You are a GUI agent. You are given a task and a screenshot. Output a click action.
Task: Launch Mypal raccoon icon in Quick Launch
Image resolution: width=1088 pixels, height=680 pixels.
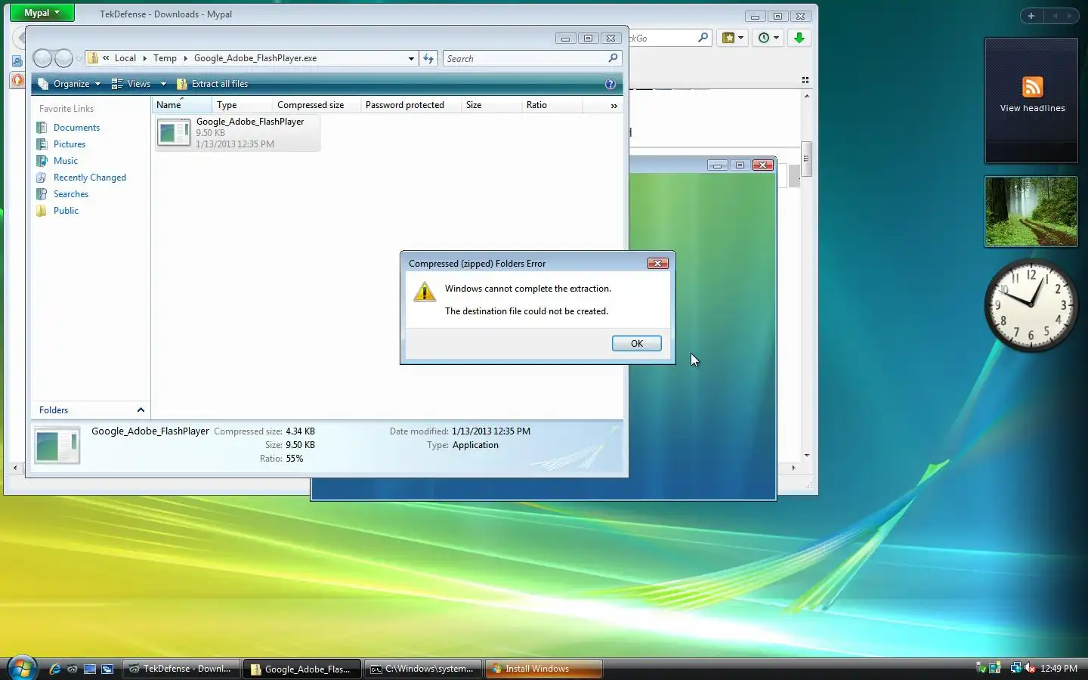(72, 669)
